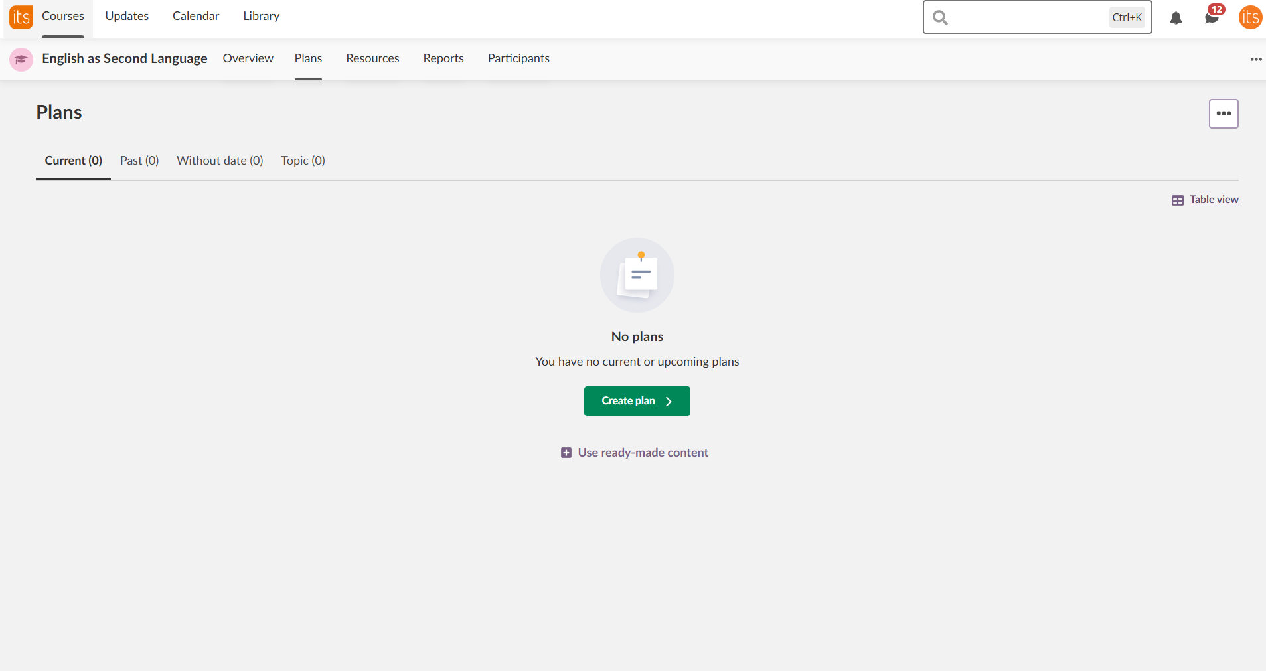This screenshot has height=671, width=1266.
Task: Open the Plans page more options button
Action: click(x=1223, y=113)
